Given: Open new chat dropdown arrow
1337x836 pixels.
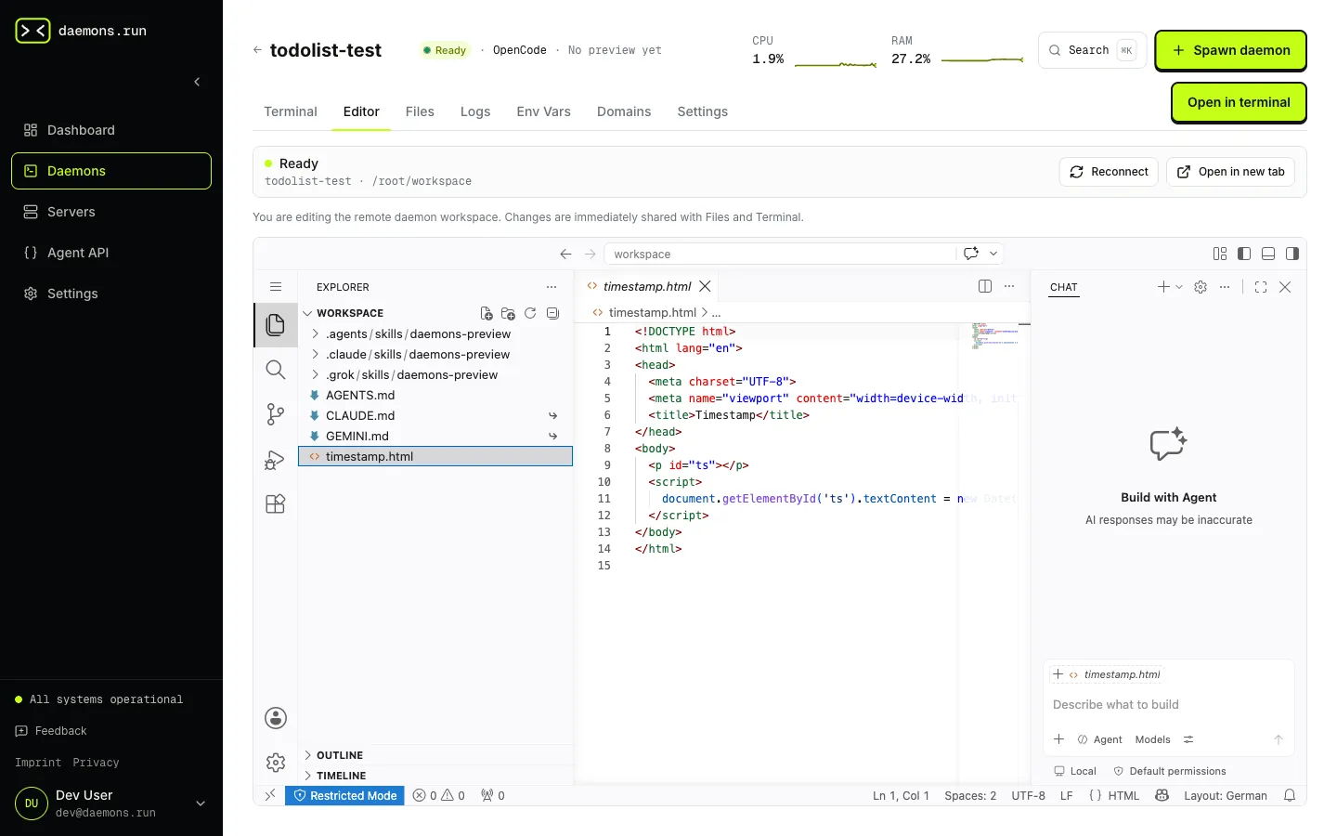Looking at the screenshot, I should pos(1179,287).
